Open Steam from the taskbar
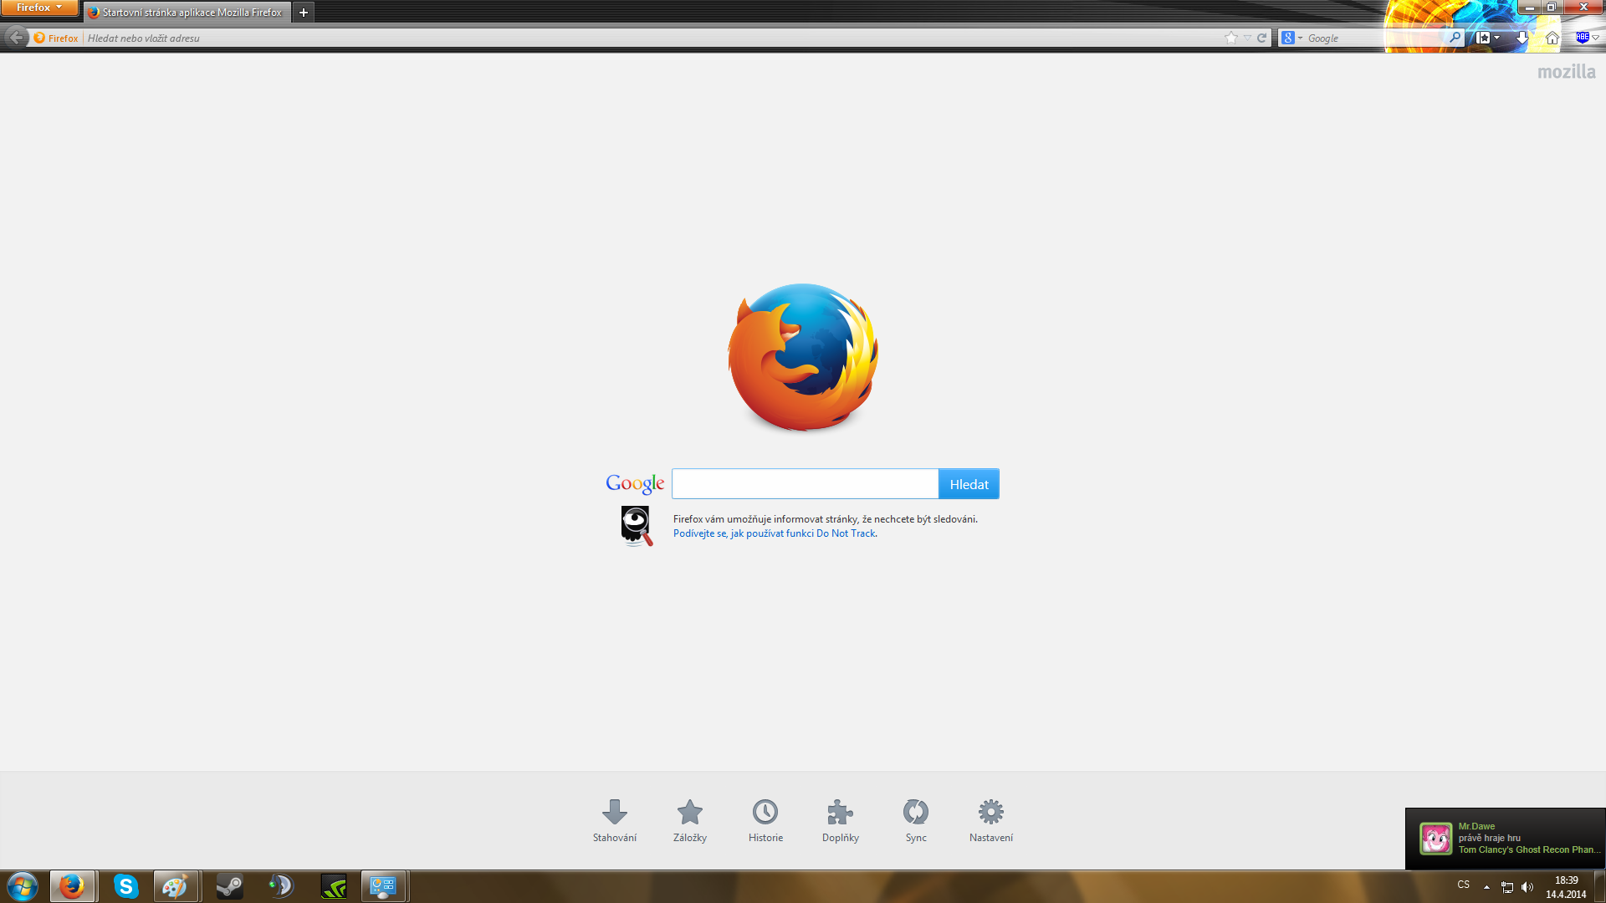The height and width of the screenshot is (903, 1606). (x=229, y=886)
